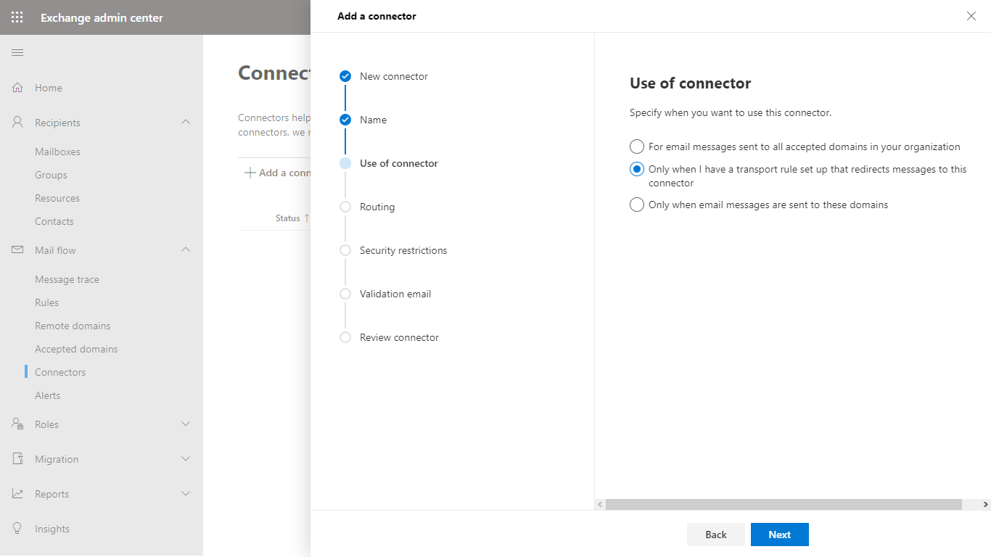Click the Next button
Viewport: 991px width, 557px height.
click(779, 535)
